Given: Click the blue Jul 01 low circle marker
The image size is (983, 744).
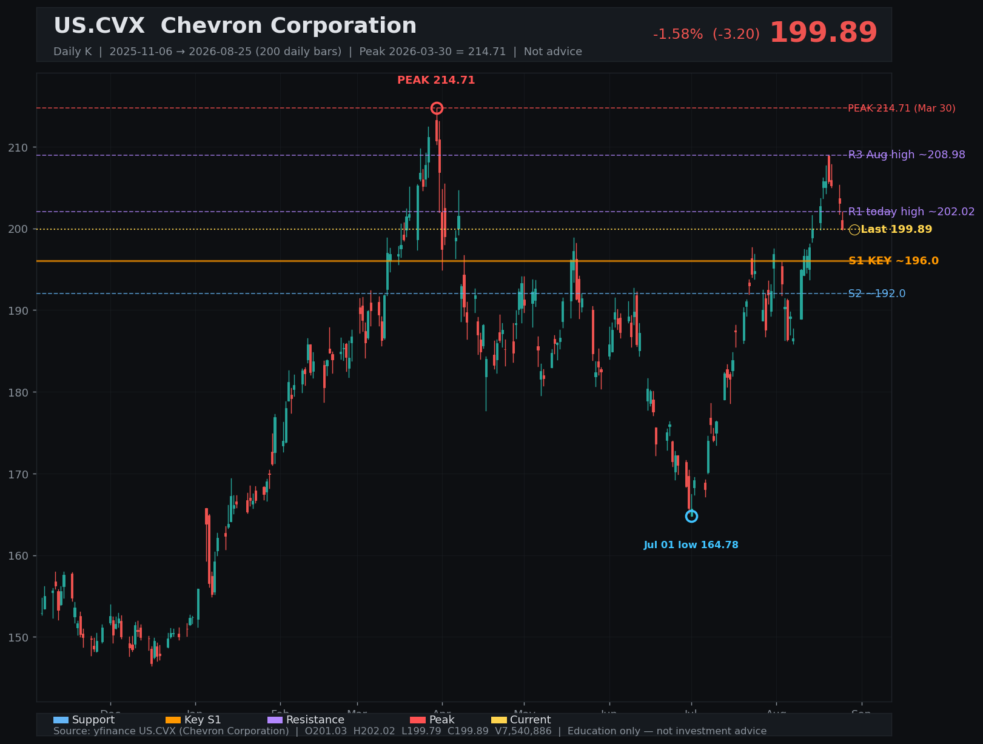Looking at the screenshot, I should click(691, 516).
